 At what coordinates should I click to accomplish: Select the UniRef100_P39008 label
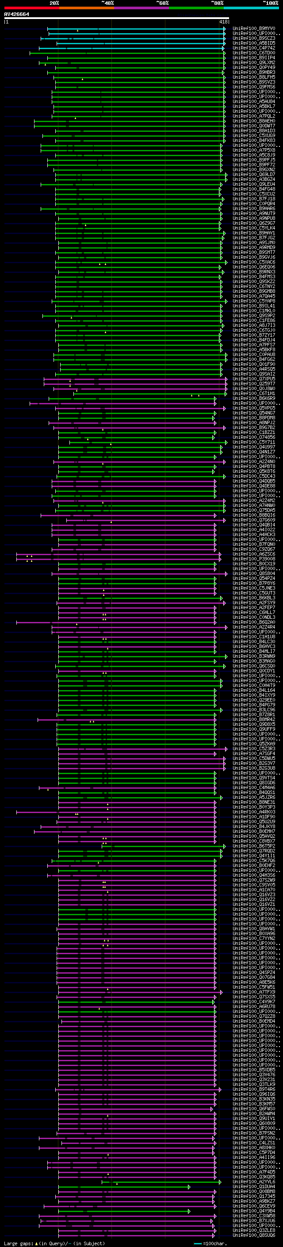click(253, 559)
